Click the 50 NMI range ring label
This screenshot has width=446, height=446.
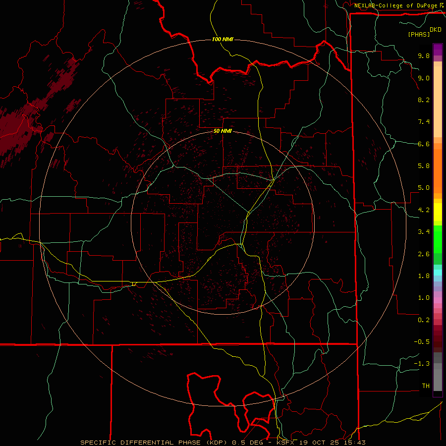223,131
